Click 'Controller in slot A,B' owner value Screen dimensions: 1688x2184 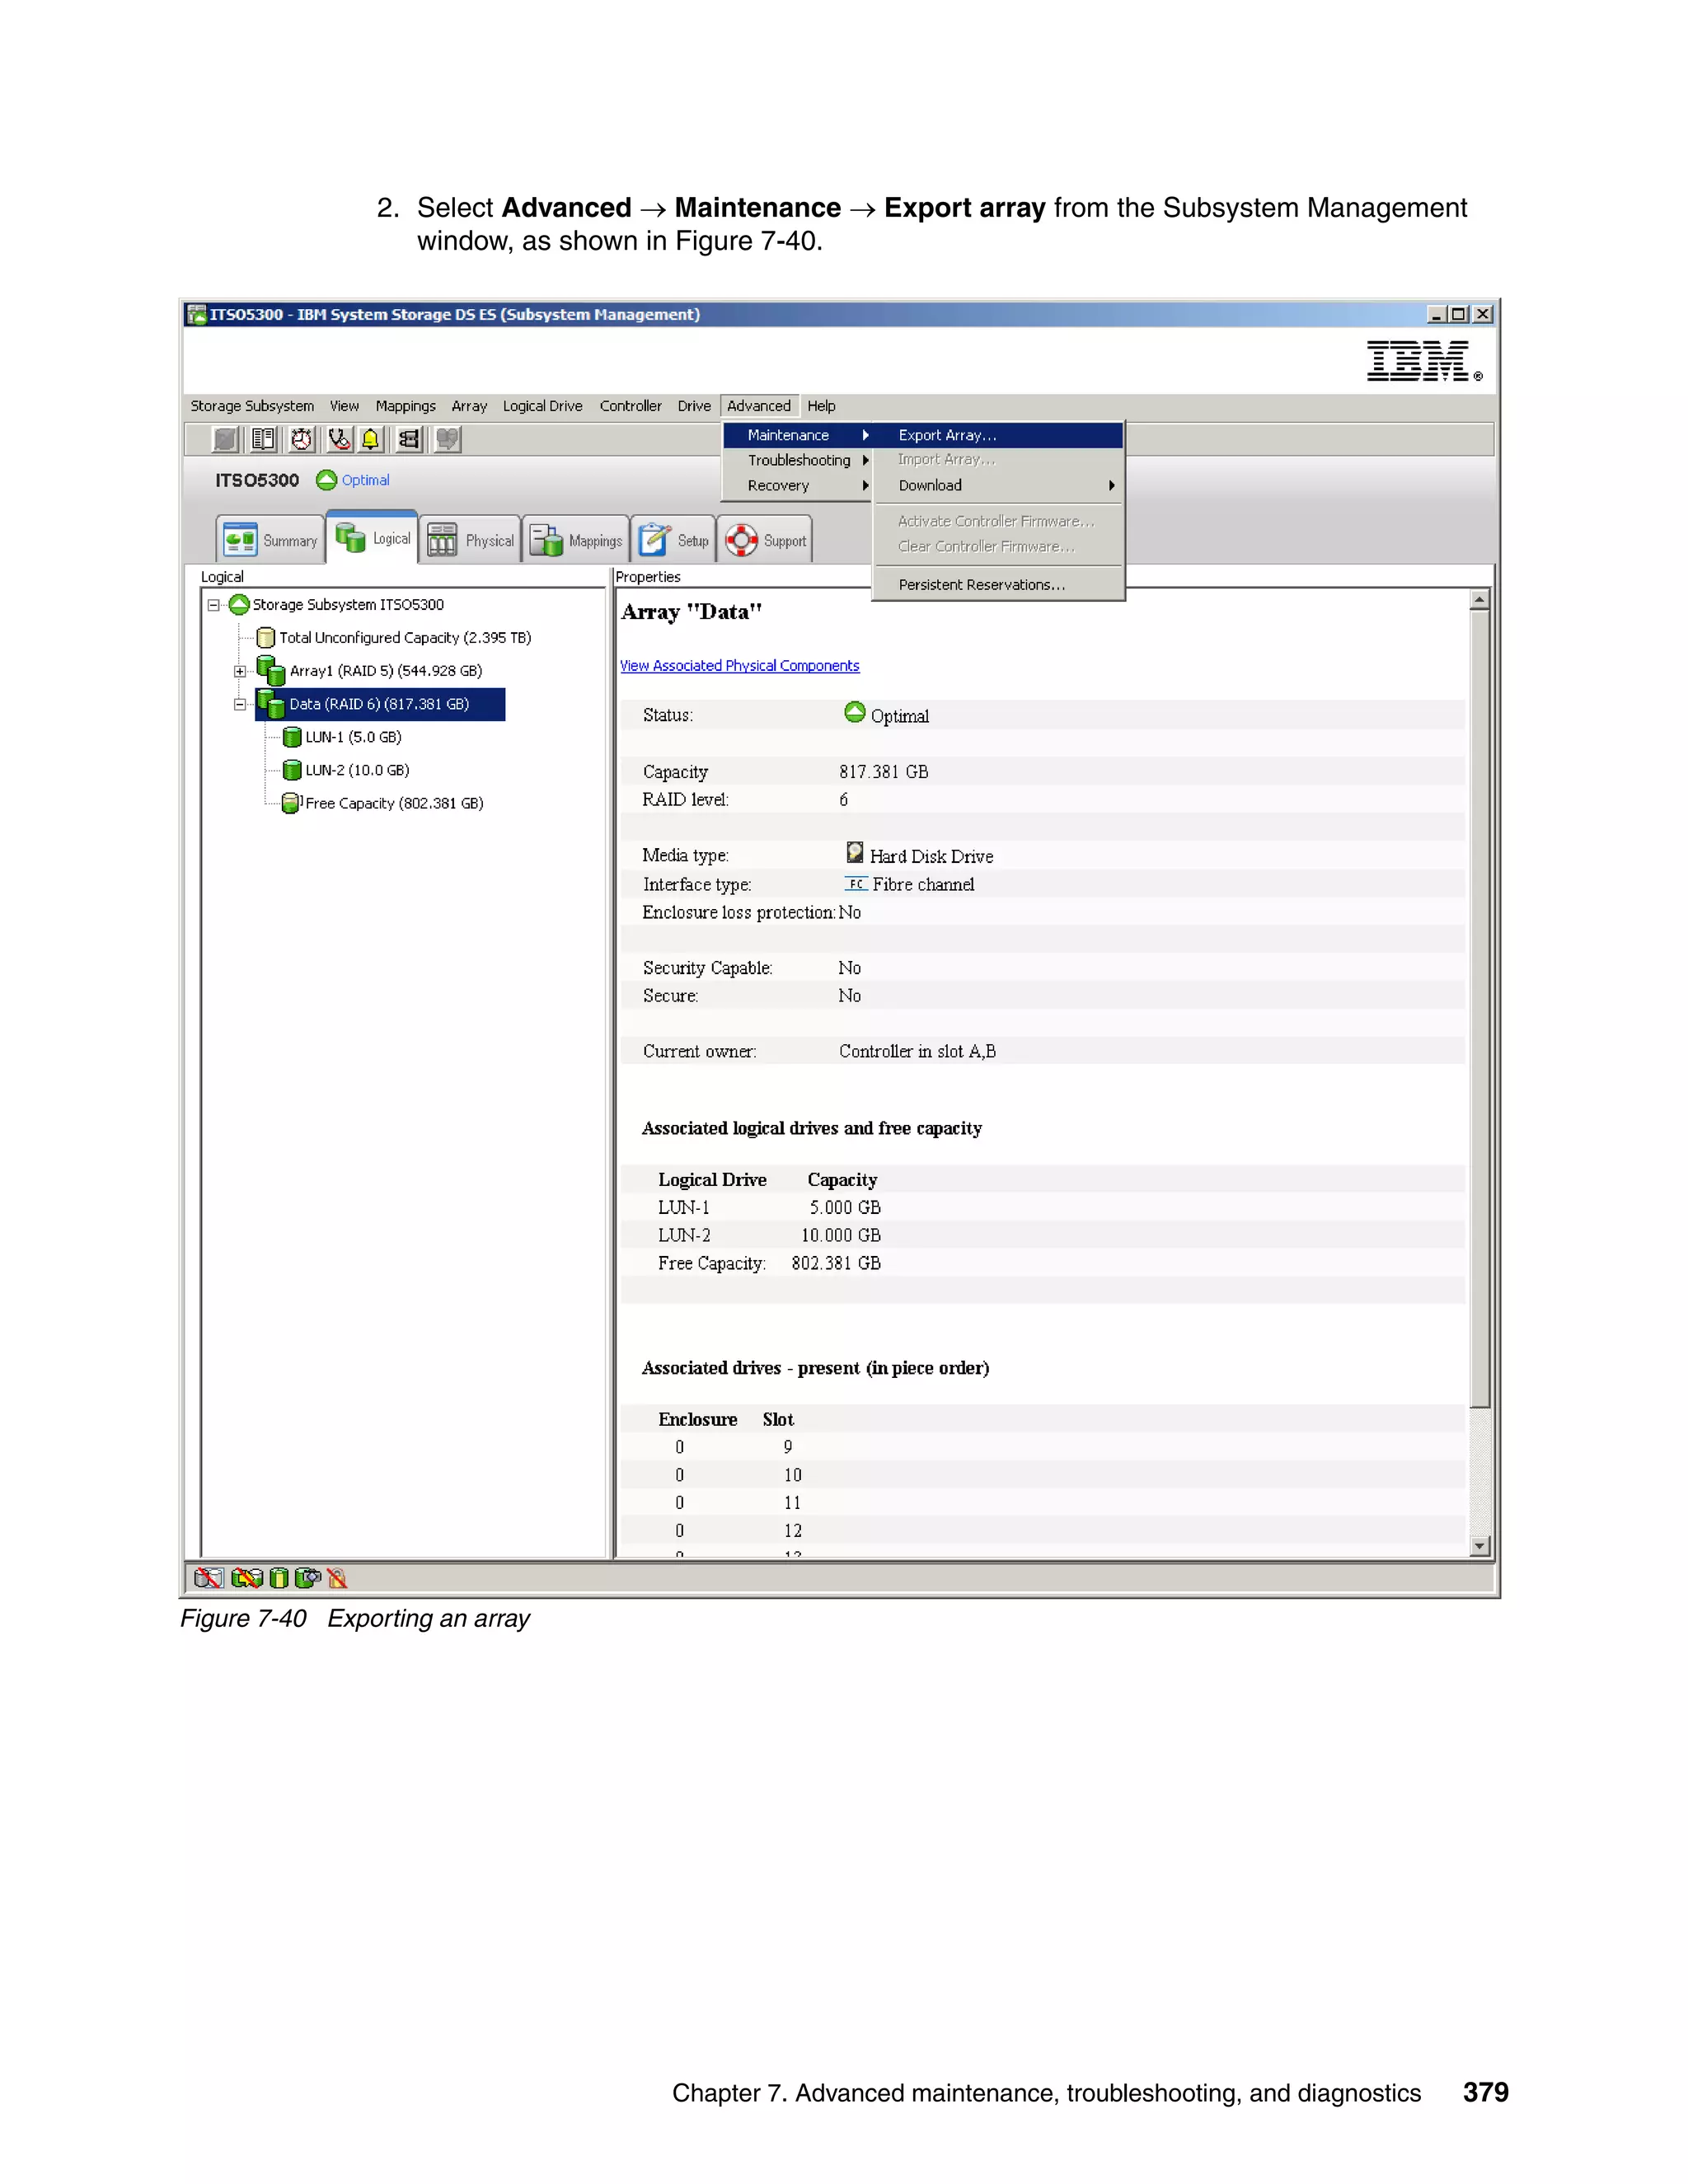[917, 1051]
